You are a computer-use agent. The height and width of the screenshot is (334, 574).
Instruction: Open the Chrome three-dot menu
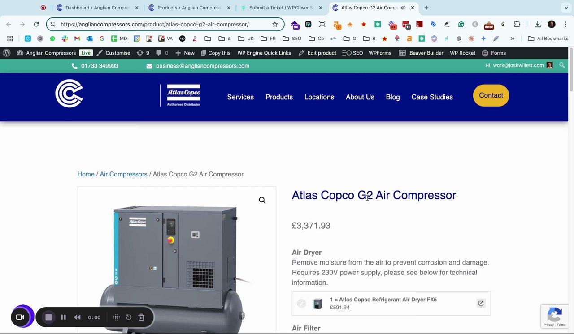click(565, 24)
